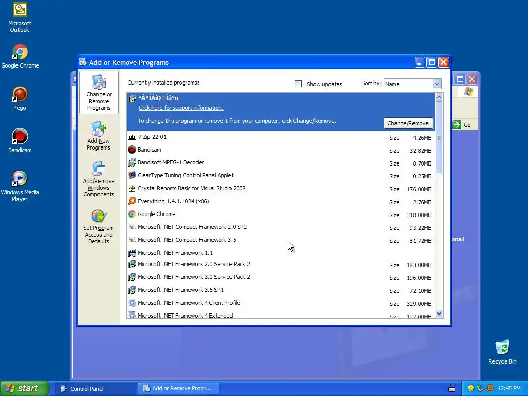Open the Recycle Bin on desktop
Viewport: 528px width, 396px height.
click(502, 352)
